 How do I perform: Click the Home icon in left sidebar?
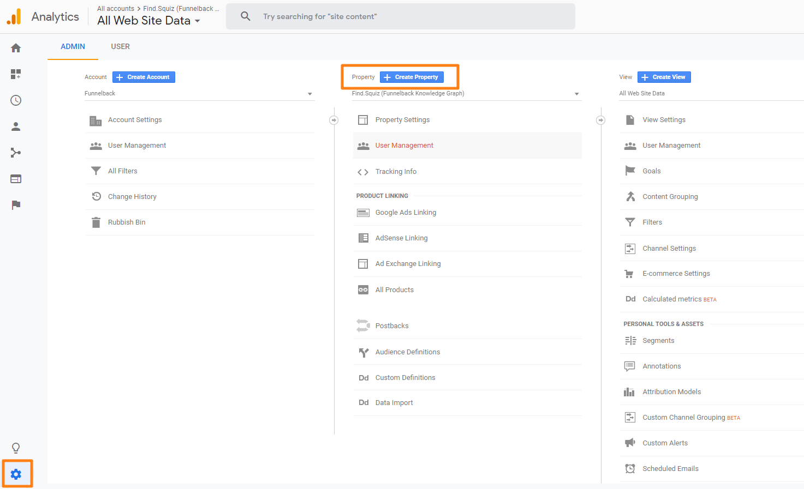(x=16, y=48)
